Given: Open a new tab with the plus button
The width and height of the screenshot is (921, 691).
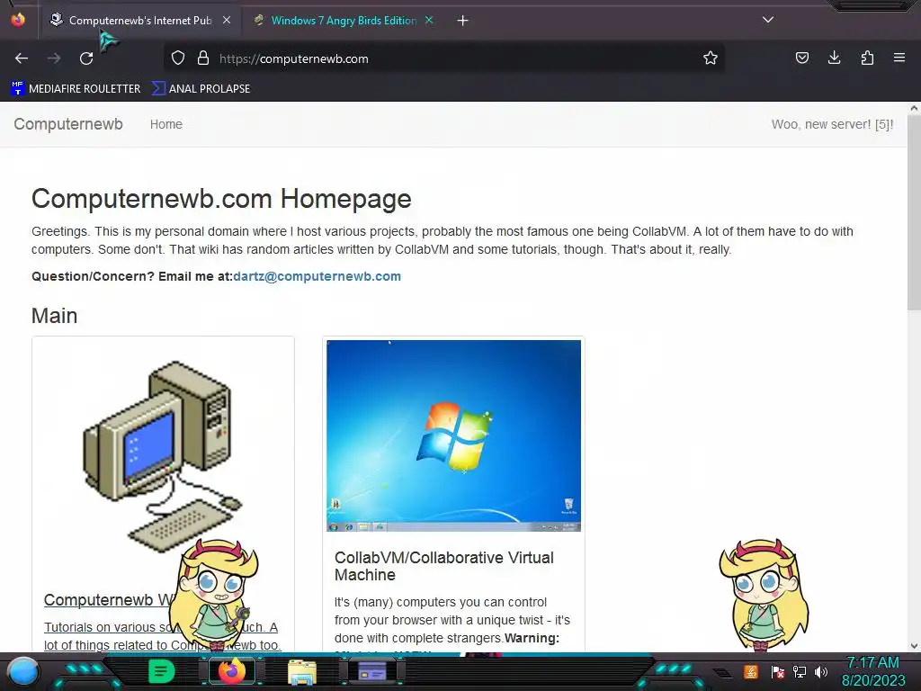Looking at the screenshot, I should click(x=463, y=21).
